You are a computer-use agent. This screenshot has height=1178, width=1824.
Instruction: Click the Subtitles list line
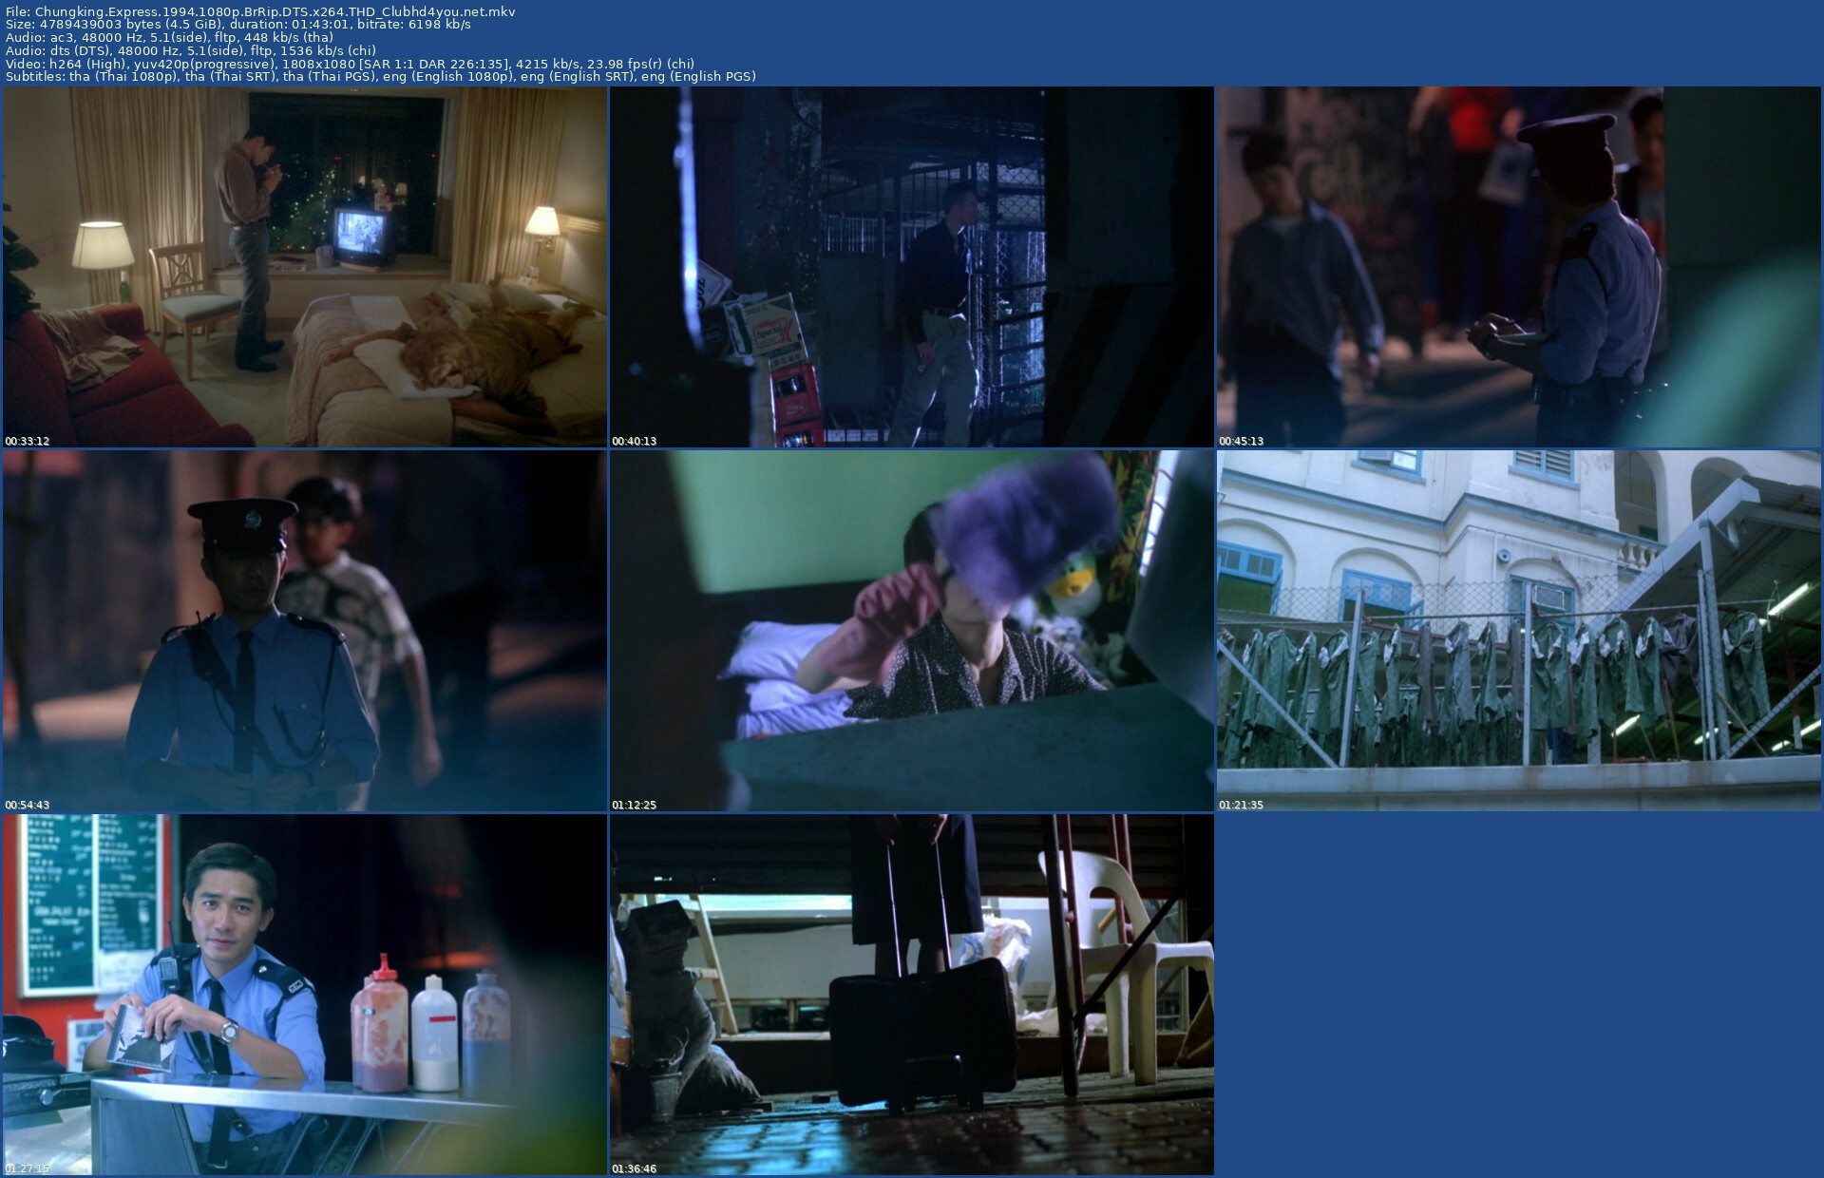[x=380, y=76]
